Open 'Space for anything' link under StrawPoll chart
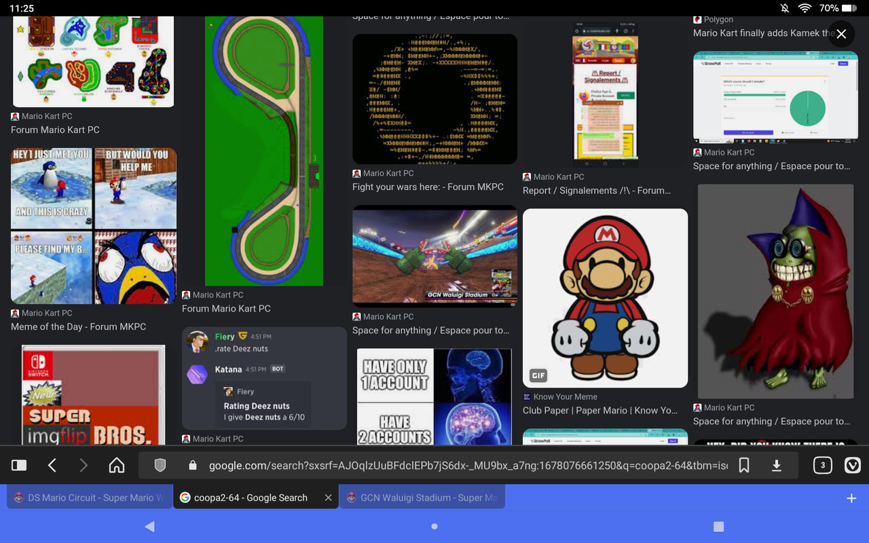The width and height of the screenshot is (869, 543). click(x=771, y=166)
